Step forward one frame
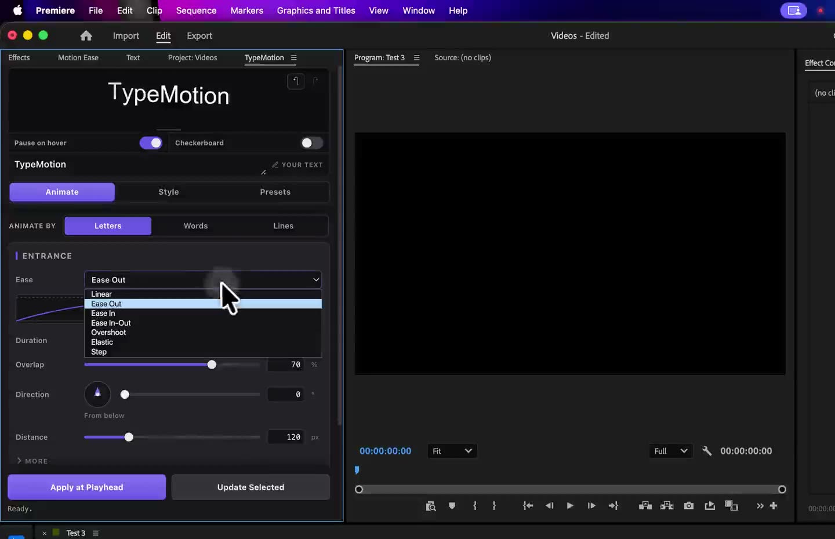The image size is (835, 539). [x=591, y=506]
